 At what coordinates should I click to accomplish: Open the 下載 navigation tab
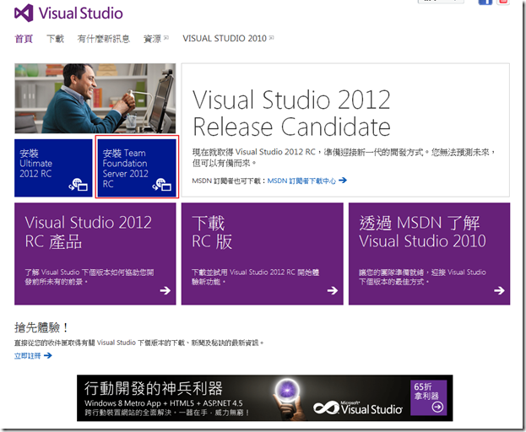55,39
